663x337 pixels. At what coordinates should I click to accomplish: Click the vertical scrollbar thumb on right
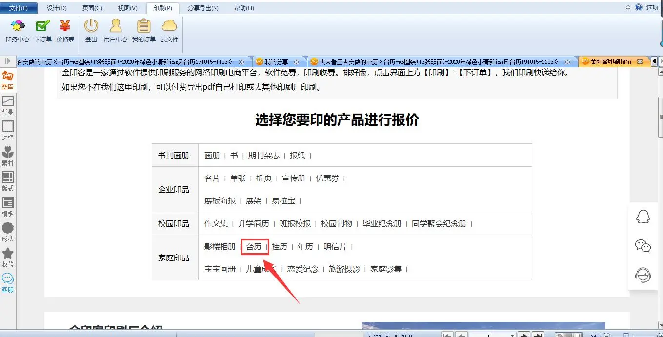coord(661,116)
